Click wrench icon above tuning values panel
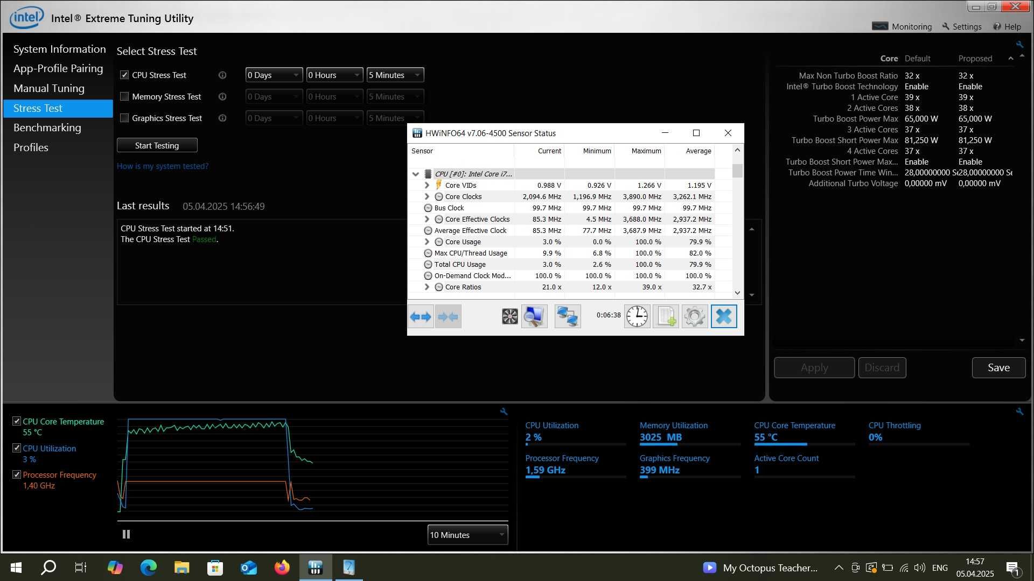Image resolution: width=1034 pixels, height=581 pixels. [1019, 45]
